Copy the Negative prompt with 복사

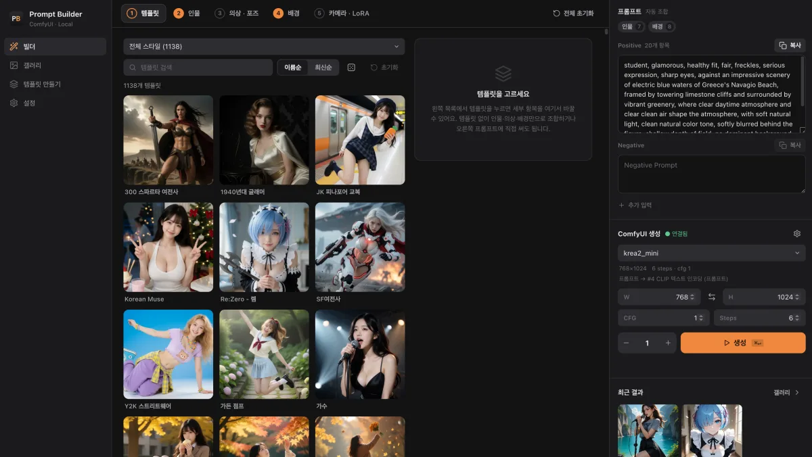pos(790,145)
